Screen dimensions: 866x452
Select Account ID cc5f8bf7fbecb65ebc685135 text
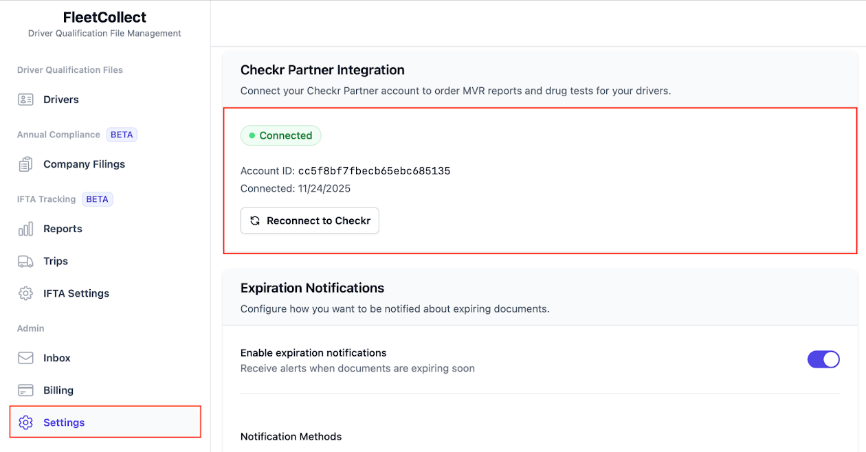345,170
